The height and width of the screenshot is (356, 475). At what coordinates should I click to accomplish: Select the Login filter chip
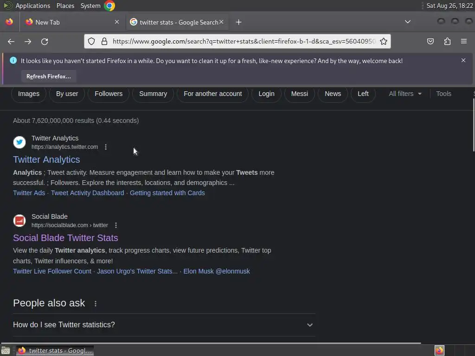click(267, 94)
